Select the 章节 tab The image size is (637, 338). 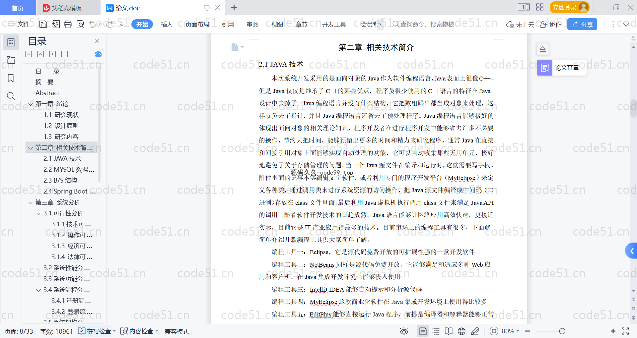point(301,24)
